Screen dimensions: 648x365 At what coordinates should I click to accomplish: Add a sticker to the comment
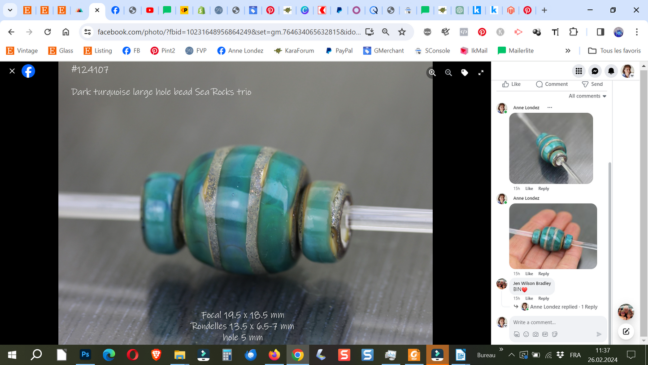[554, 334]
